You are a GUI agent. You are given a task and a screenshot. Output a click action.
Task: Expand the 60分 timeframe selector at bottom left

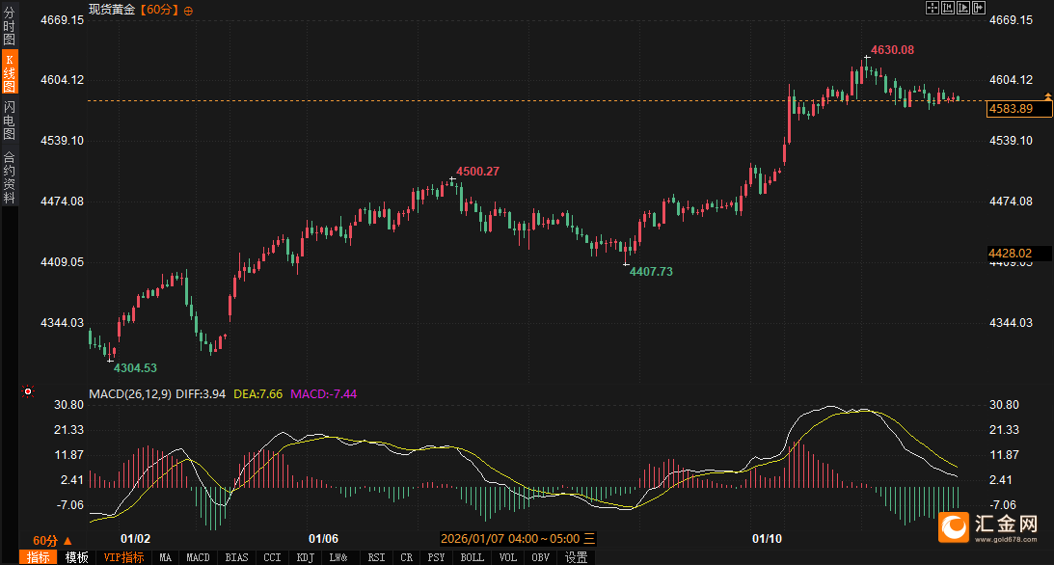pyautogui.click(x=52, y=540)
